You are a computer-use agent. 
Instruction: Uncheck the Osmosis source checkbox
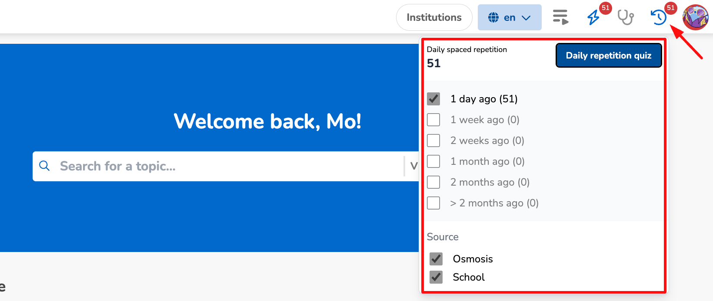(x=436, y=259)
